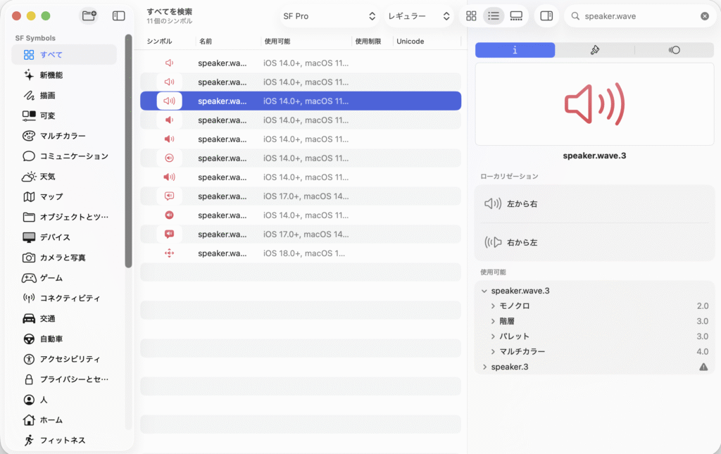Switch to grid view layout
The height and width of the screenshot is (454, 721).
pos(471,15)
